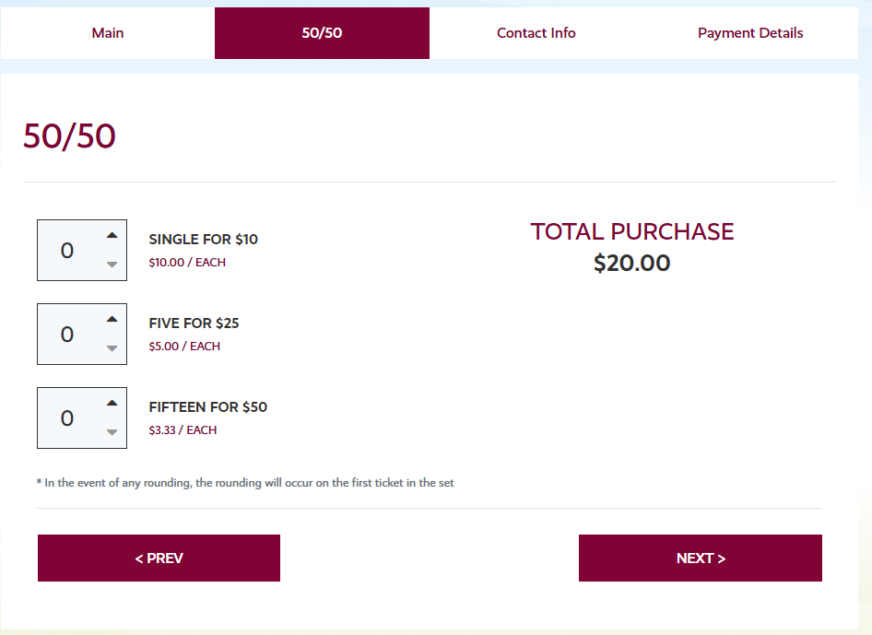This screenshot has width=872, height=635.
Task: Click the NEXT > button
Action: pyautogui.click(x=701, y=559)
